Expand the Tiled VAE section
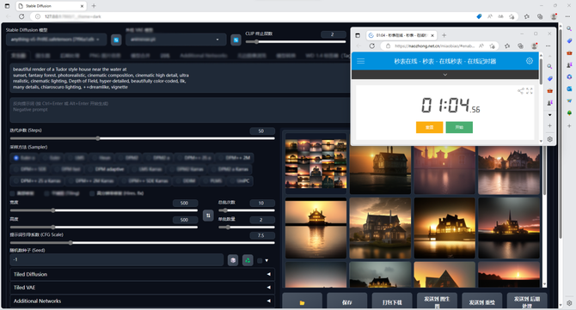 142,288
